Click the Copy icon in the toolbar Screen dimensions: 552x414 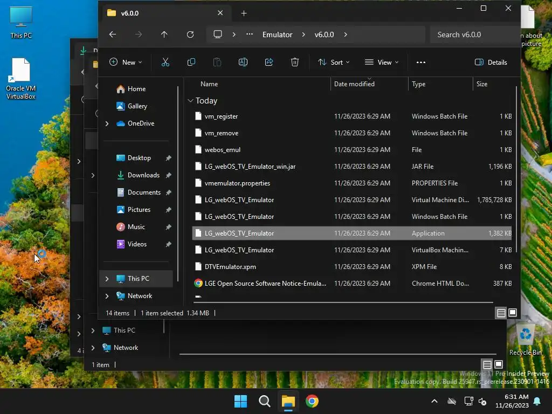coord(191,63)
